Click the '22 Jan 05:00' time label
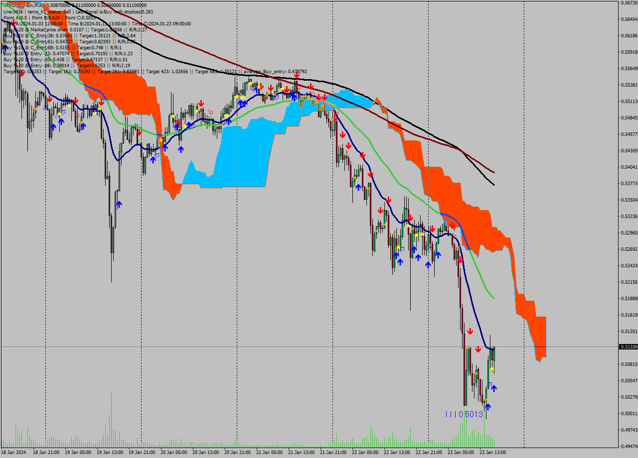The height and width of the screenshot is (458, 638). (365, 452)
